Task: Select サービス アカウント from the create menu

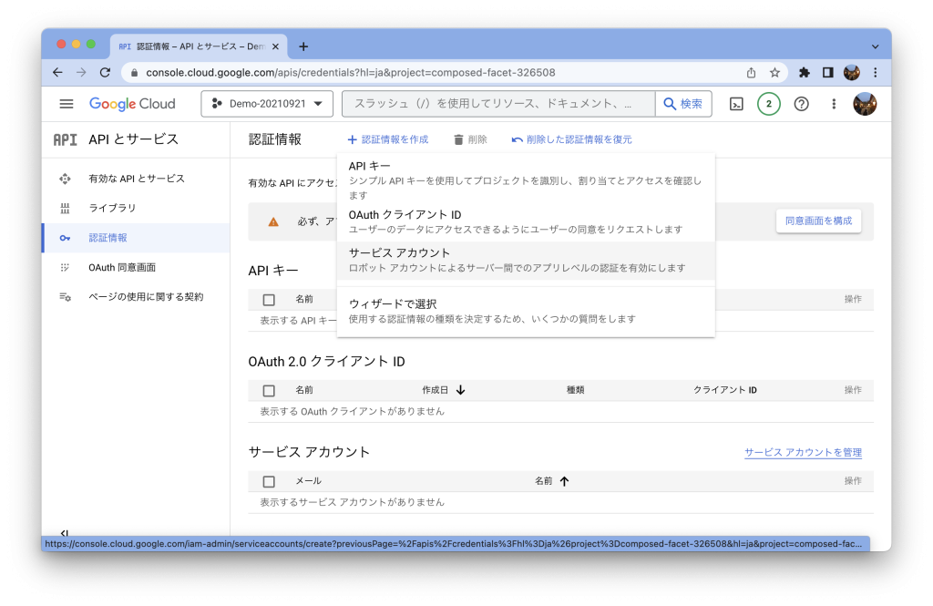Action: click(526, 260)
